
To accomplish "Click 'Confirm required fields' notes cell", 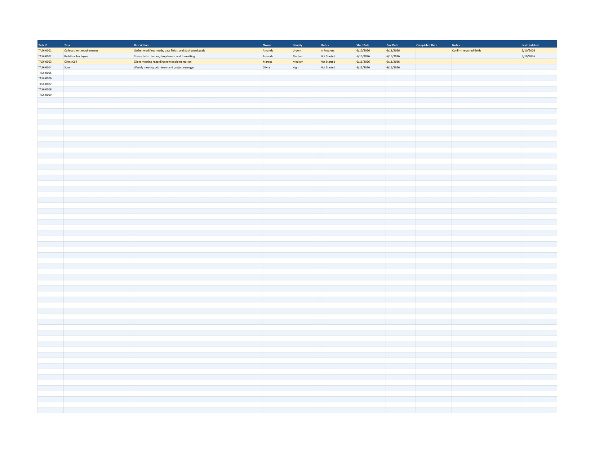I will click(486, 51).
